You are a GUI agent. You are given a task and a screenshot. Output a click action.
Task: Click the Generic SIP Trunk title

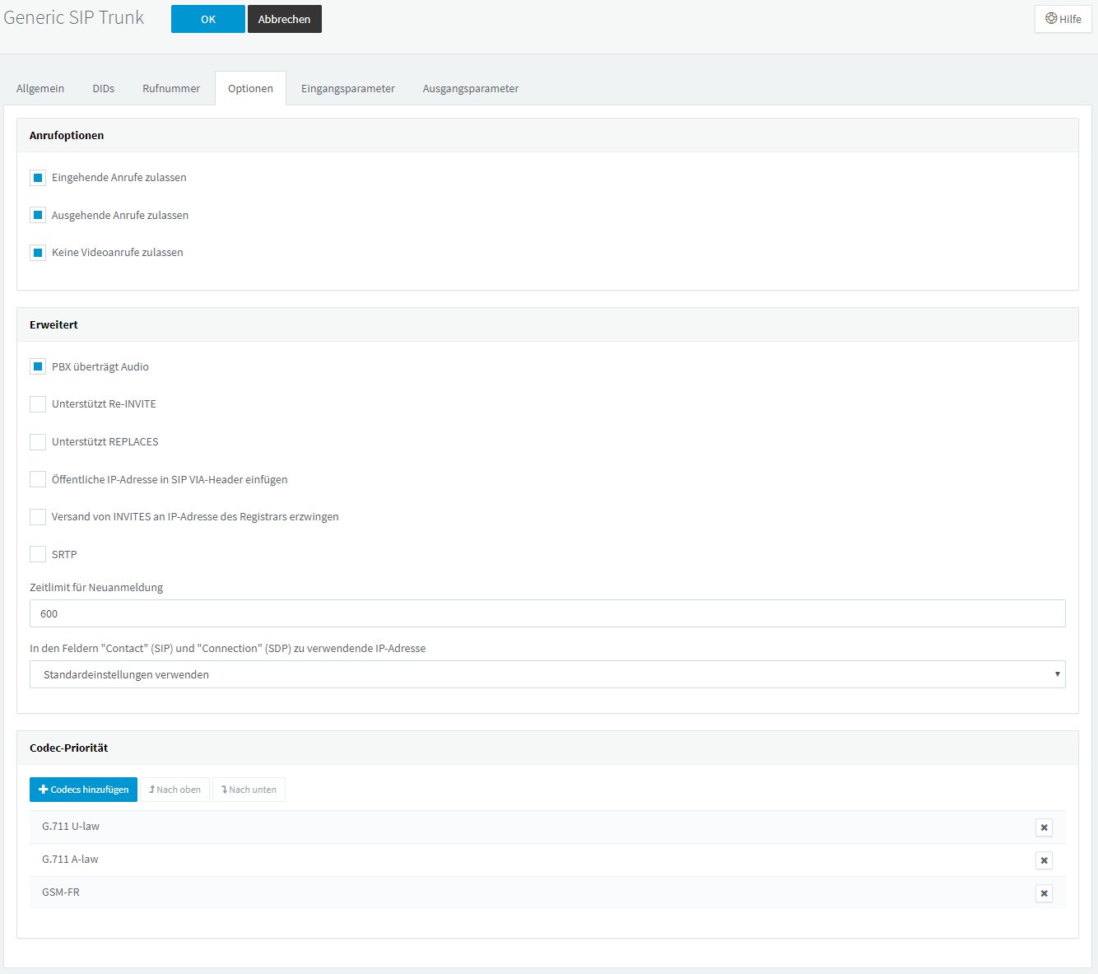tap(74, 17)
